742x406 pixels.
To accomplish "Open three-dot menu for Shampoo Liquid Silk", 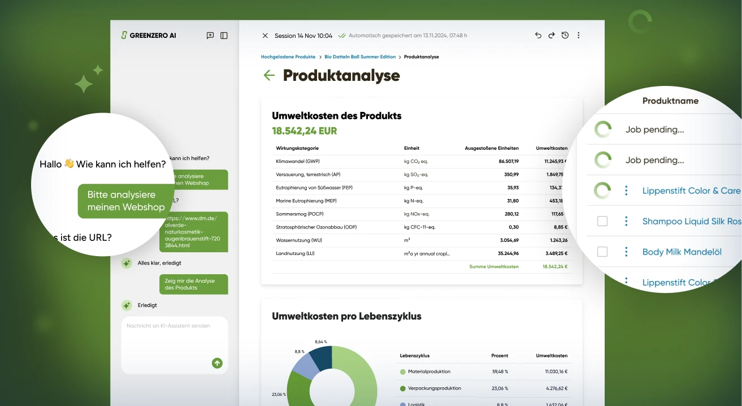I will 626,221.
